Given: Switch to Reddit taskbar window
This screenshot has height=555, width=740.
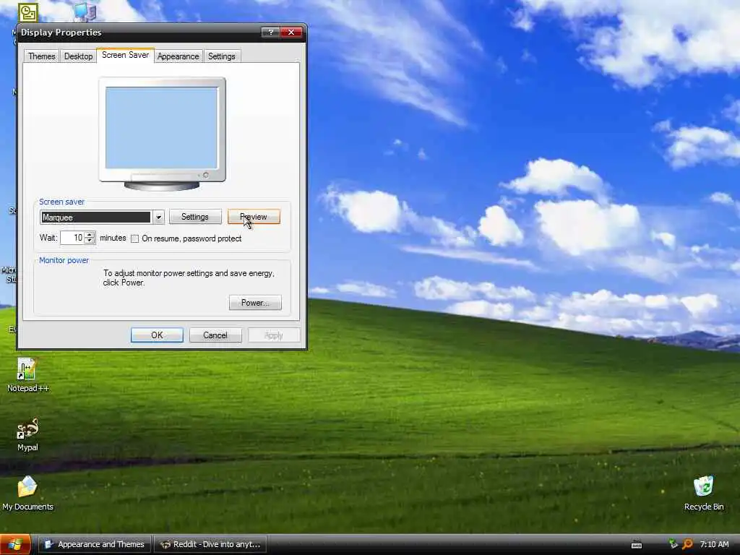Looking at the screenshot, I should [210, 544].
